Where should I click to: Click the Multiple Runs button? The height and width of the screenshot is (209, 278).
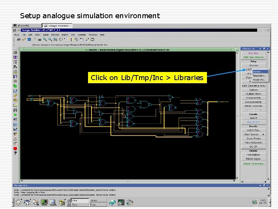pos(253,94)
